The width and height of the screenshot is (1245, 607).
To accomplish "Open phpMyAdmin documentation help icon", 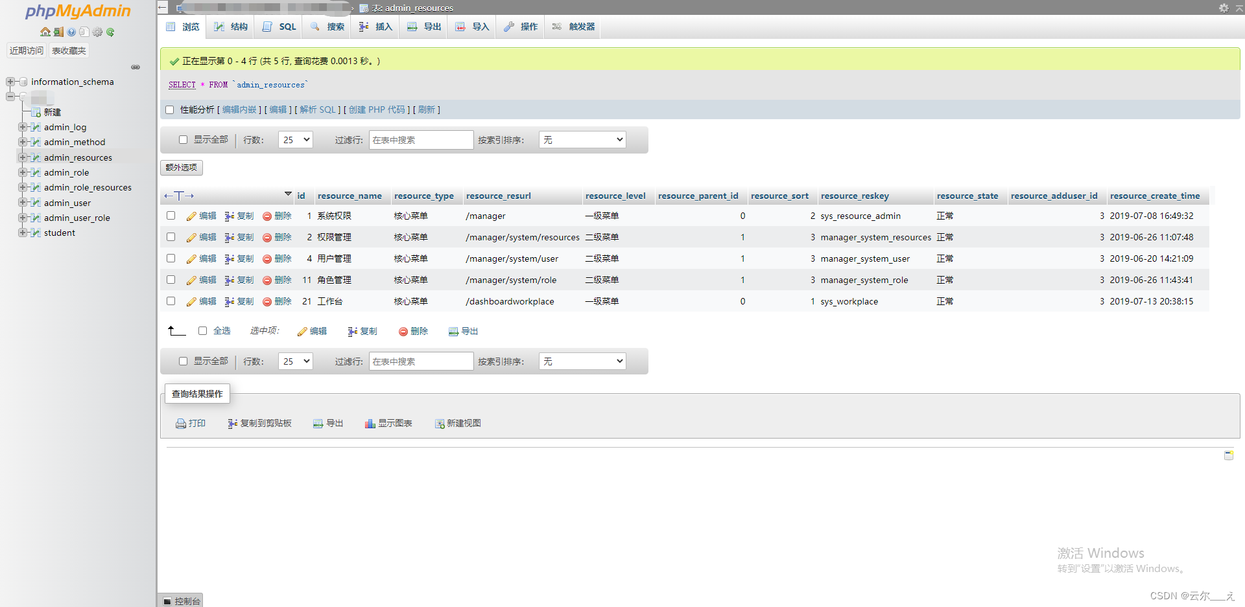I will pyautogui.click(x=71, y=32).
